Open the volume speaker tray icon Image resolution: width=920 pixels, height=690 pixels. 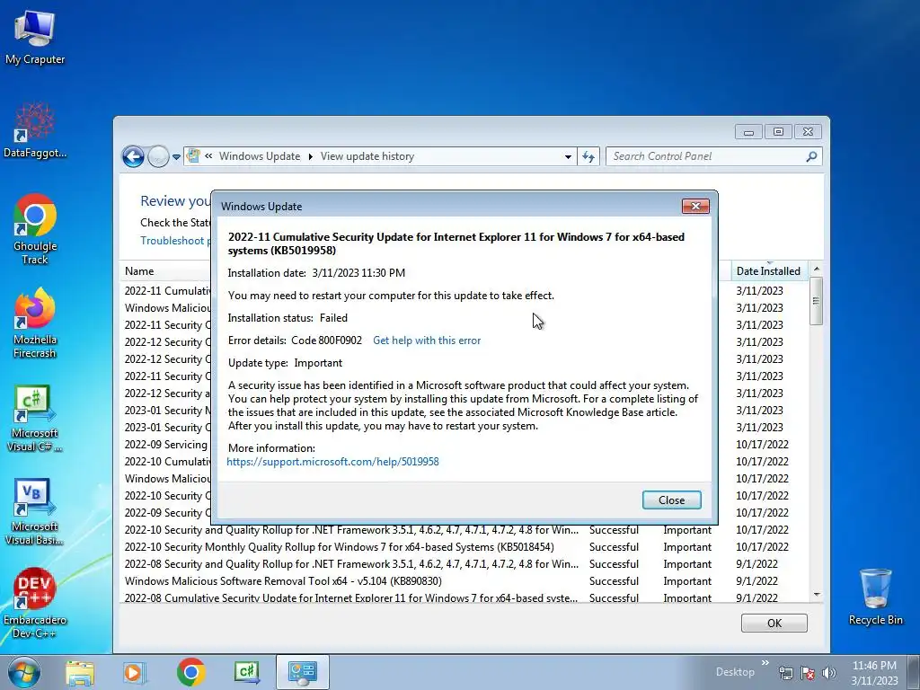click(x=828, y=673)
